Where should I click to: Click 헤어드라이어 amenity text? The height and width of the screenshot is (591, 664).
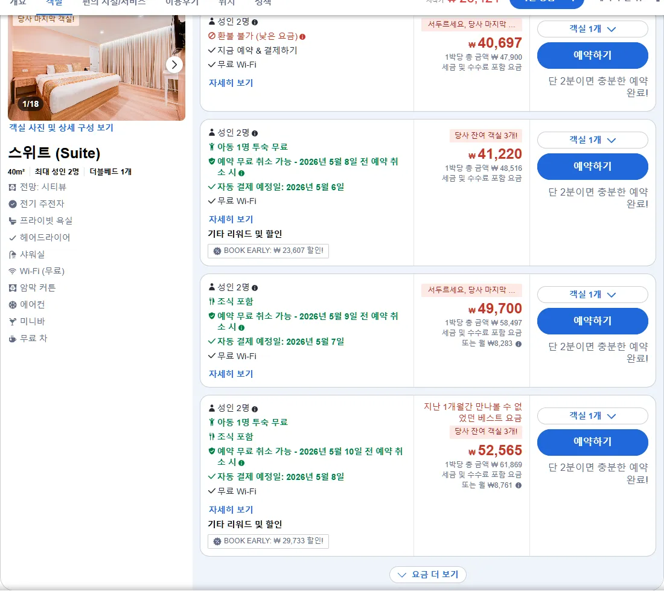(x=45, y=237)
